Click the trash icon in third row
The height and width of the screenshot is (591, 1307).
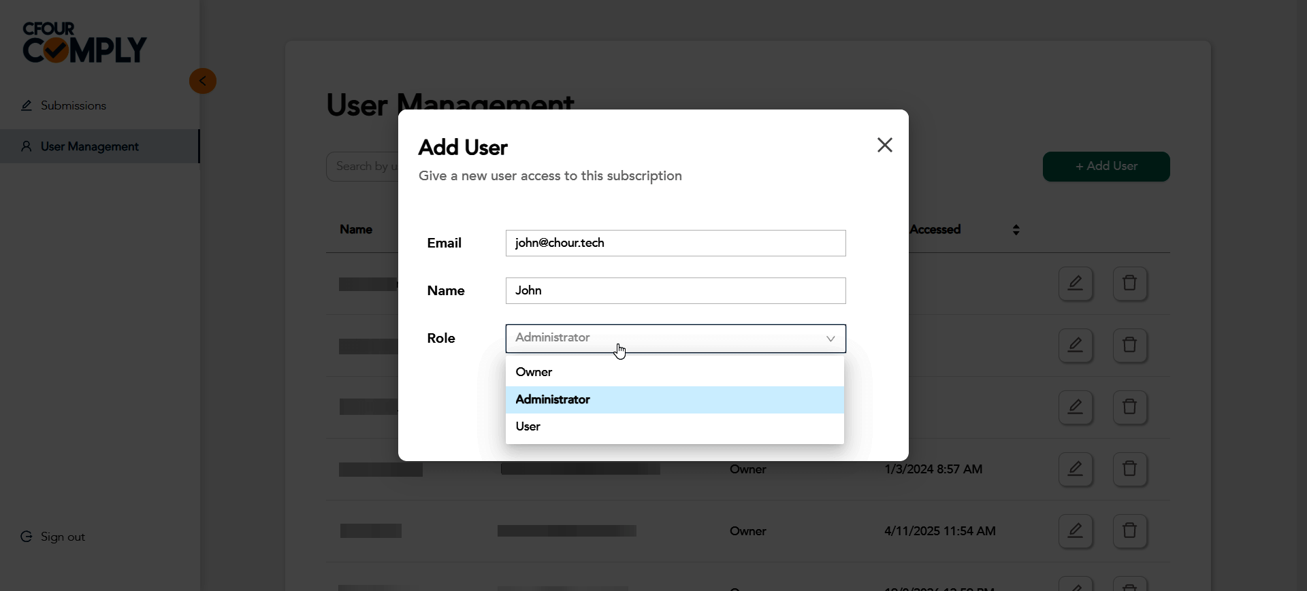pos(1130,407)
